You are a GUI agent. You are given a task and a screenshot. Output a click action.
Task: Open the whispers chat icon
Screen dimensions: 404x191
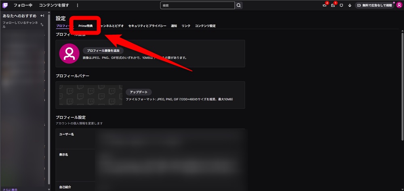click(341, 5)
